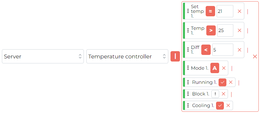This screenshot has height=113, width=260.
Task: Remove the Mode 1. condition with its X
Action: (x=224, y=68)
